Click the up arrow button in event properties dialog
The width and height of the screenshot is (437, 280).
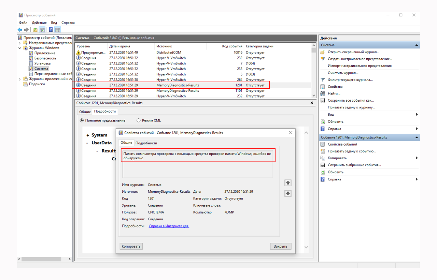288,183
